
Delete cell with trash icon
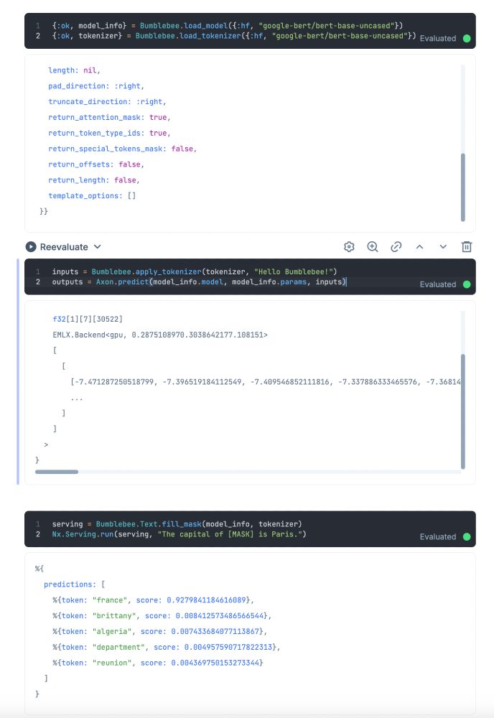pyautogui.click(x=467, y=247)
